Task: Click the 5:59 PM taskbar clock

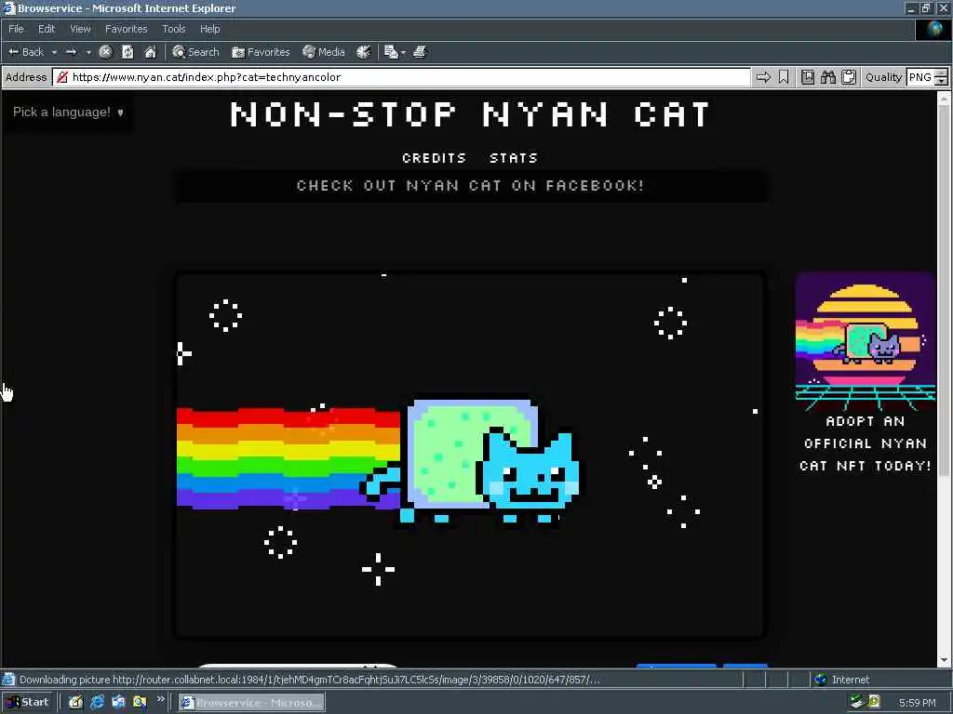Action: tap(917, 703)
